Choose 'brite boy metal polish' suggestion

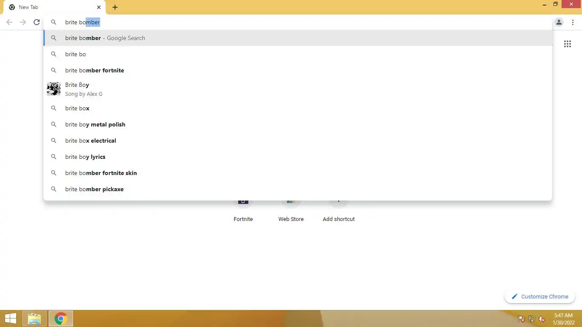[298, 124]
